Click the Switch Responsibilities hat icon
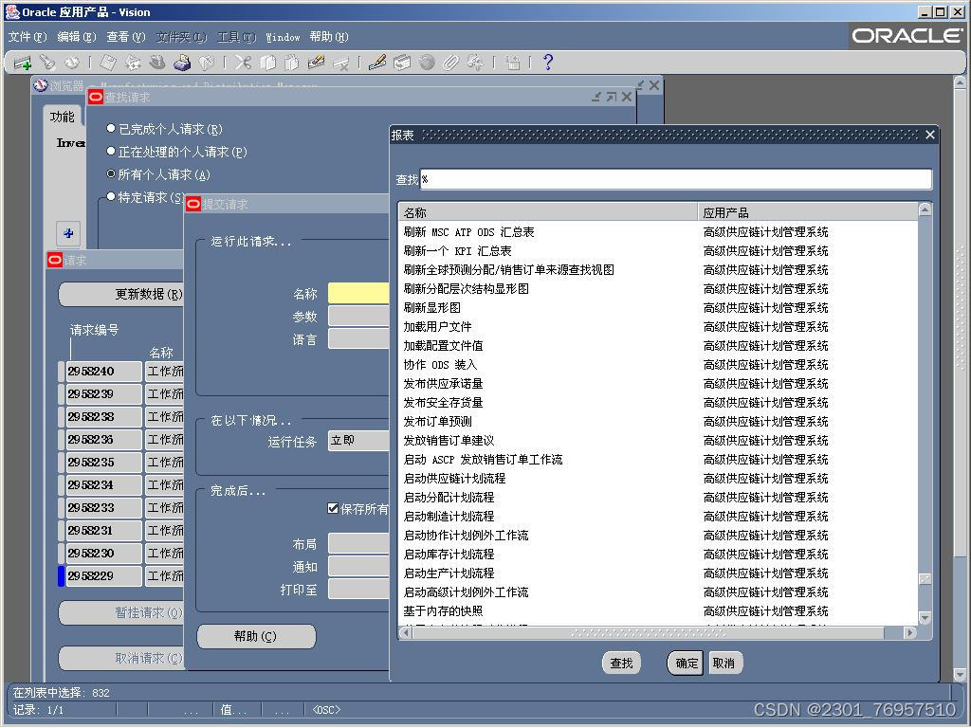The height and width of the screenshot is (728, 971). pos(157,63)
